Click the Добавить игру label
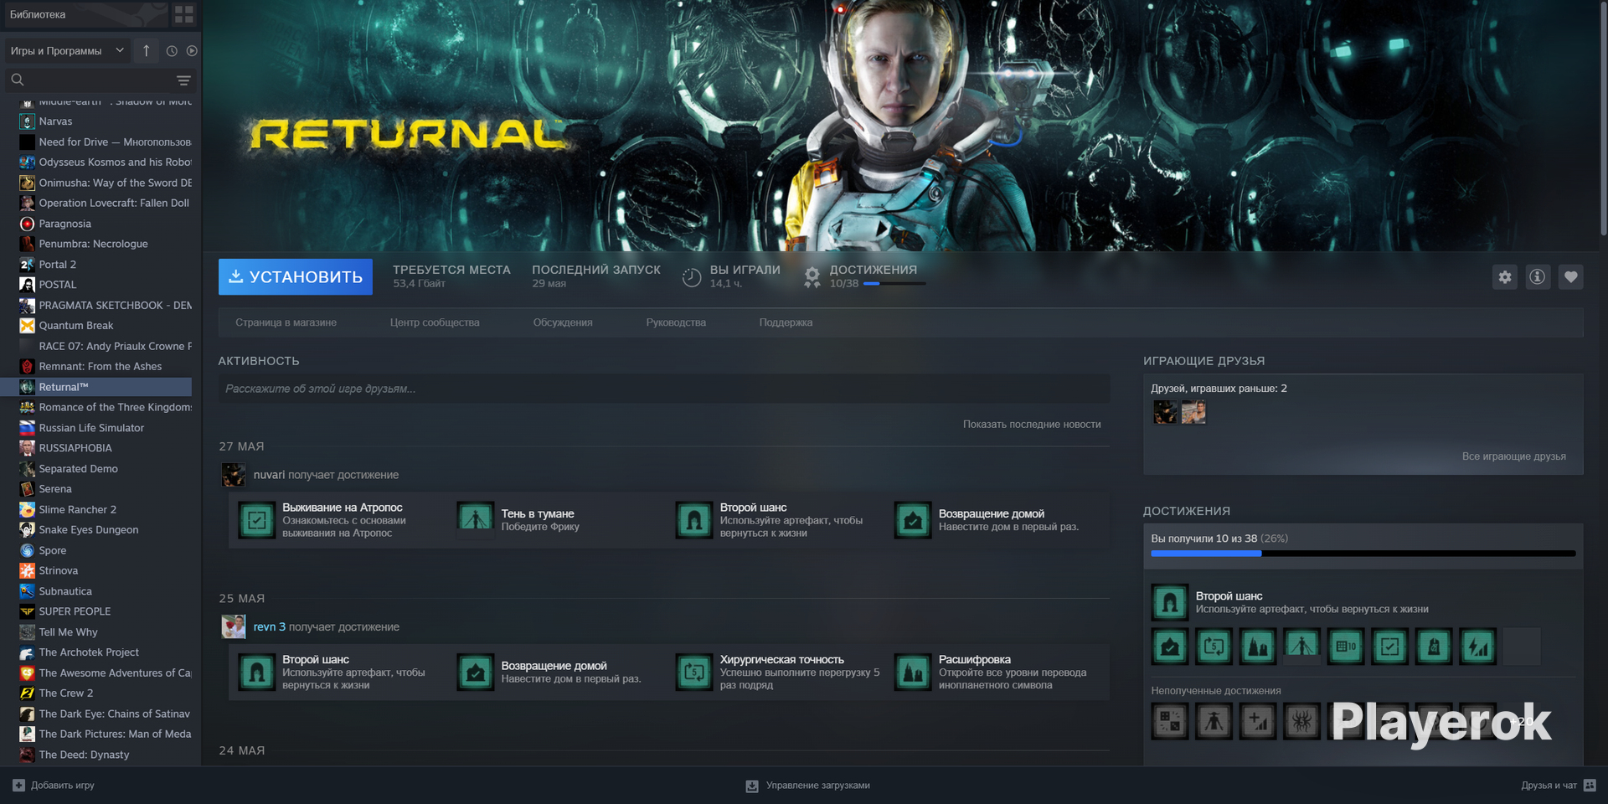1608x804 pixels. (x=63, y=786)
